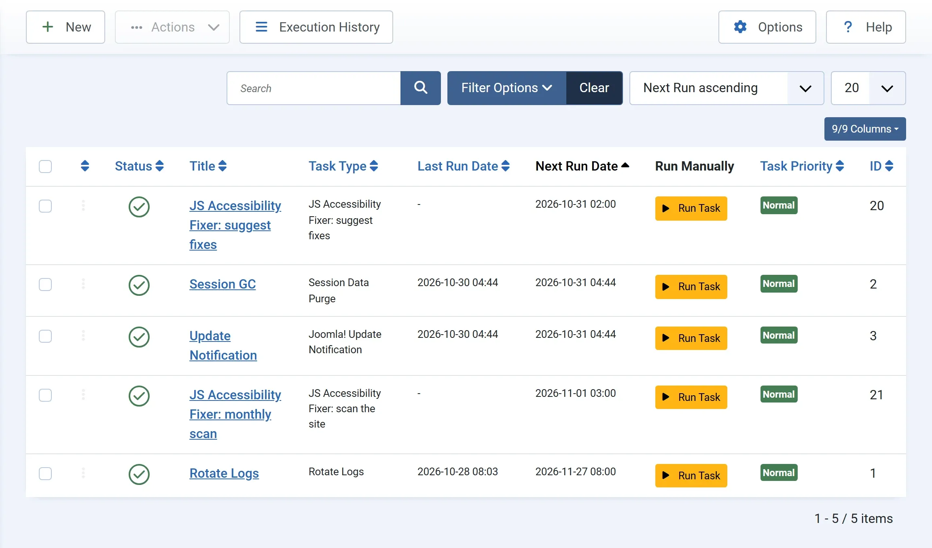Open Execution History list
The width and height of the screenshot is (932, 548).
tap(316, 27)
